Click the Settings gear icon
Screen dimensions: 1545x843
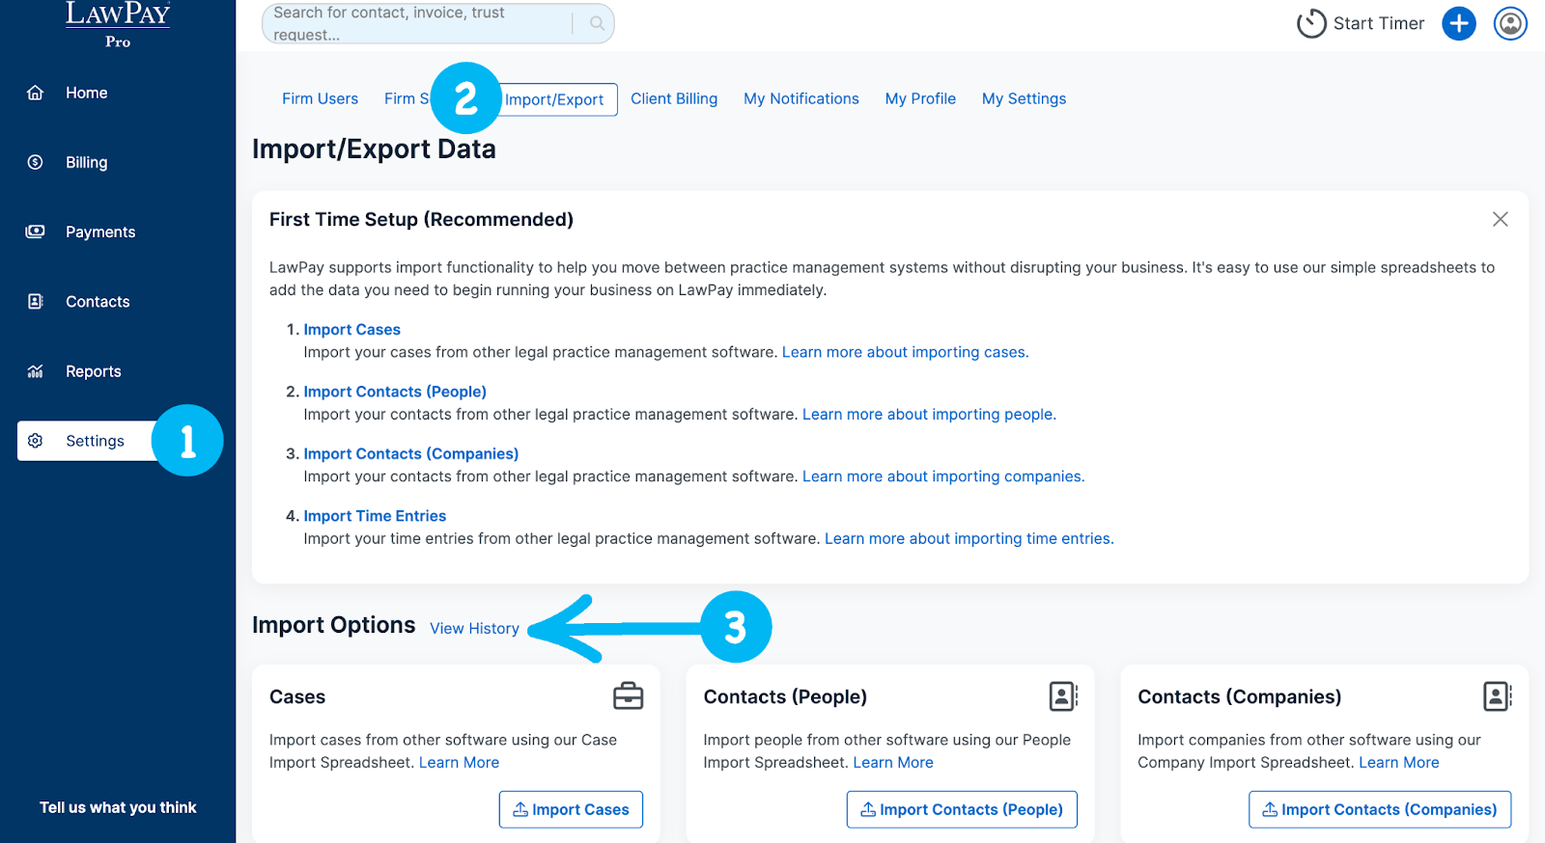[x=36, y=441]
